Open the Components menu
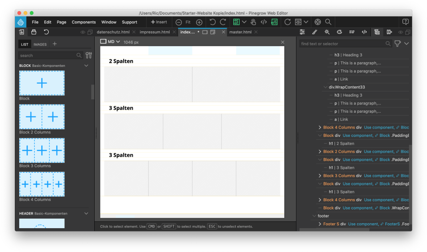This screenshot has height=252, width=427. 84,22
